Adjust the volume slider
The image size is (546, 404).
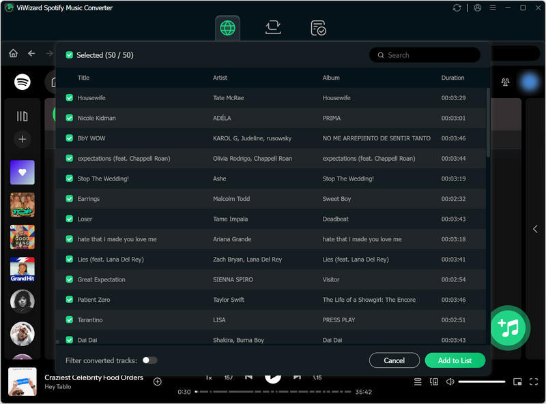click(482, 382)
